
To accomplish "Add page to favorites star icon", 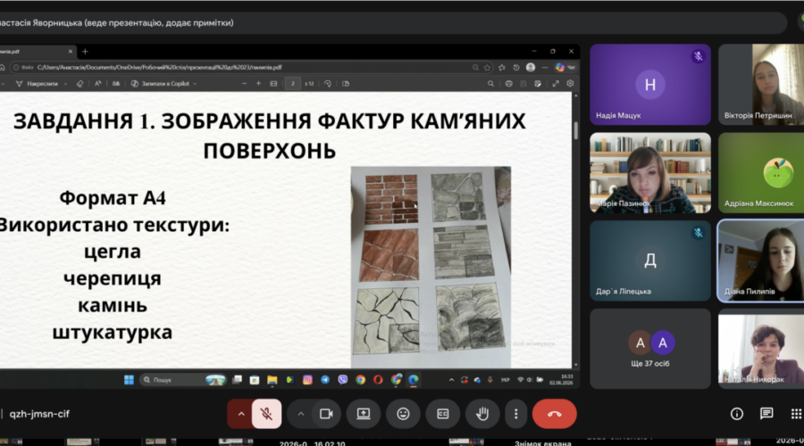I will (487, 67).
